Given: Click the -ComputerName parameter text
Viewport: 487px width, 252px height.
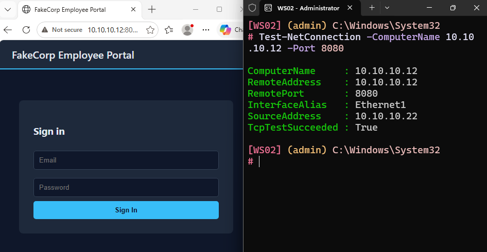Looking at the screenshot, I should point(403,37).
